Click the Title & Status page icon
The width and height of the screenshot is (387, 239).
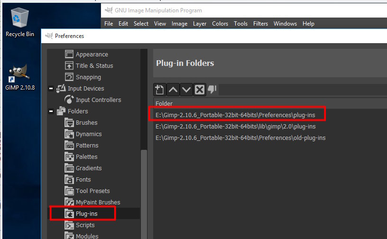(69, 65)
